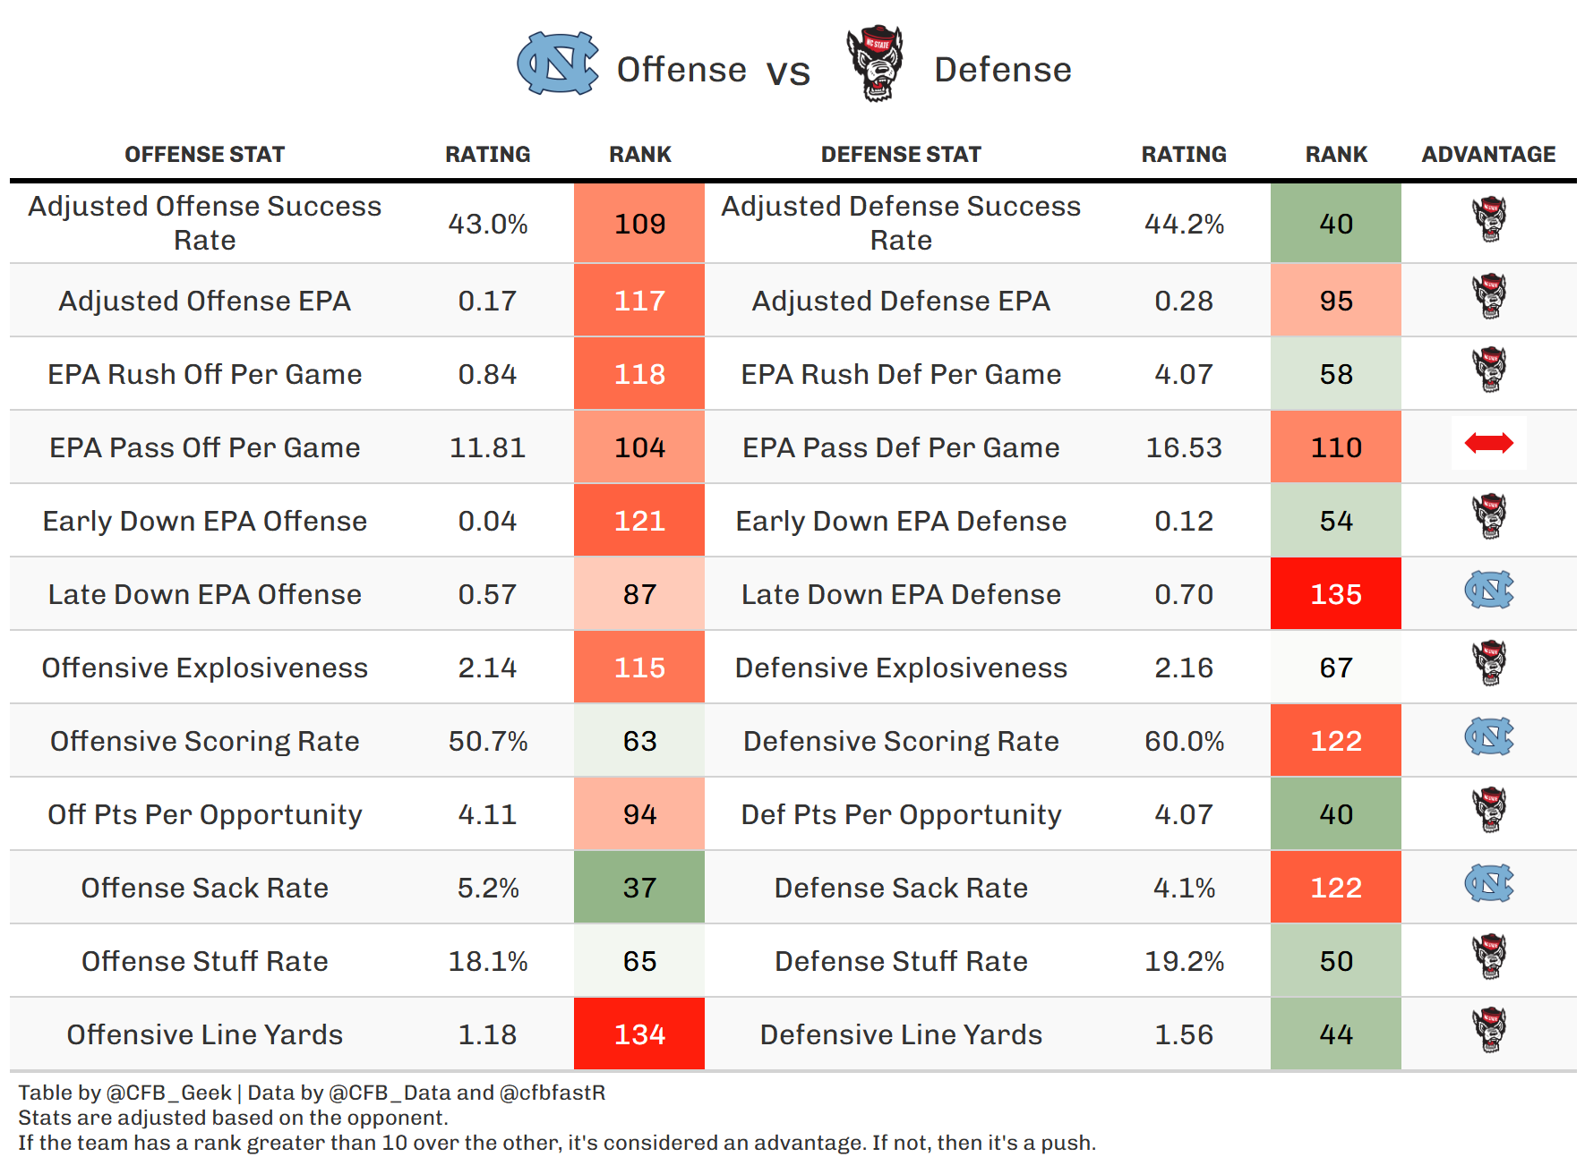Click the "Offensive Line Yards" stat label
The width and height of the screenshot is (1585, 1174).
click(204, 1034)
